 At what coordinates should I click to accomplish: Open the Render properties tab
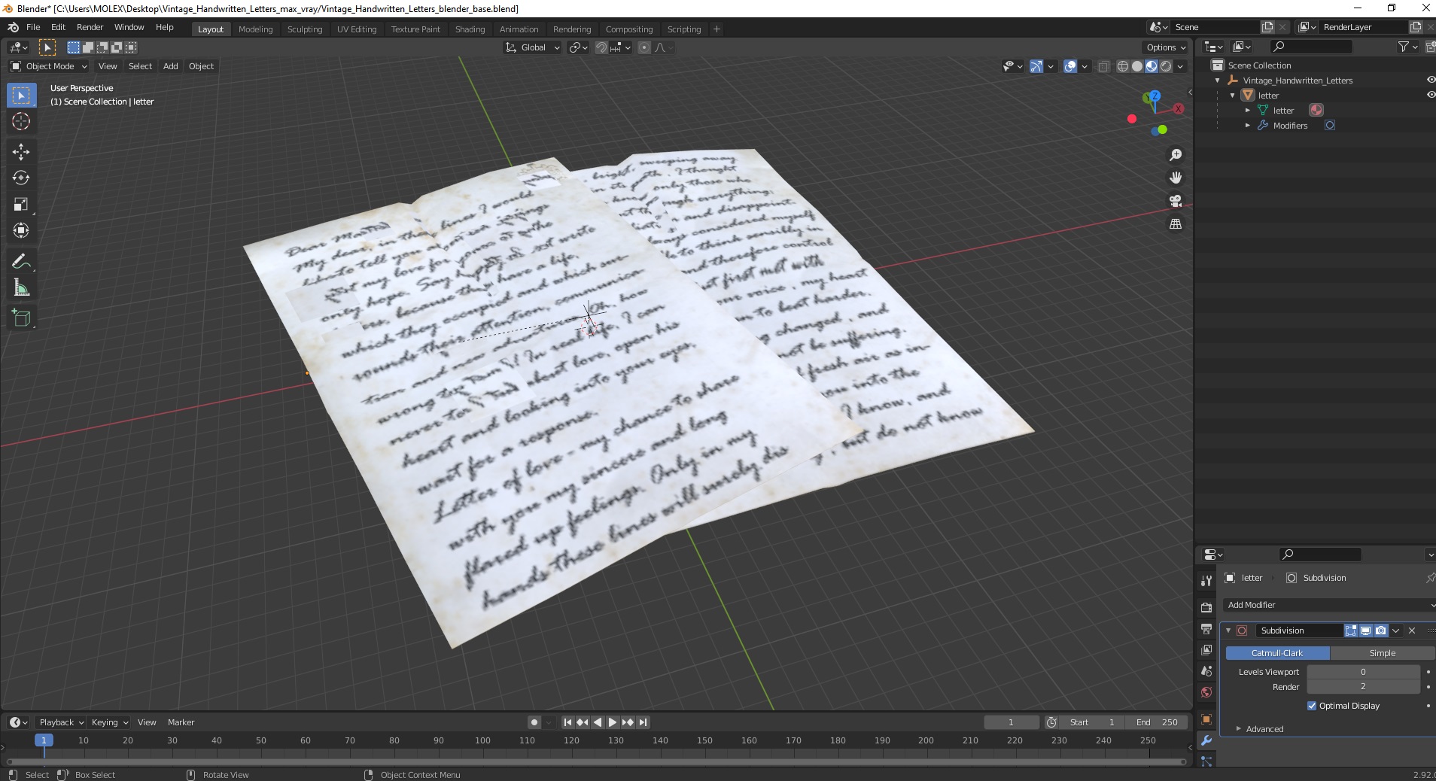tap(1206, 607)
